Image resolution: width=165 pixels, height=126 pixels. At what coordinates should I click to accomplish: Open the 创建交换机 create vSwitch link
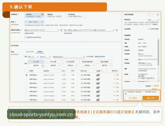click(68, 33)
